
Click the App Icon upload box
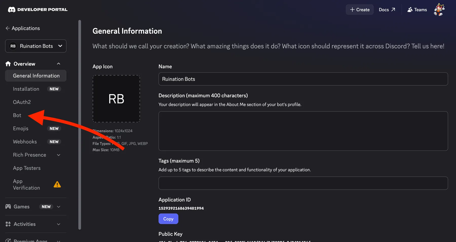pos(116,99)
